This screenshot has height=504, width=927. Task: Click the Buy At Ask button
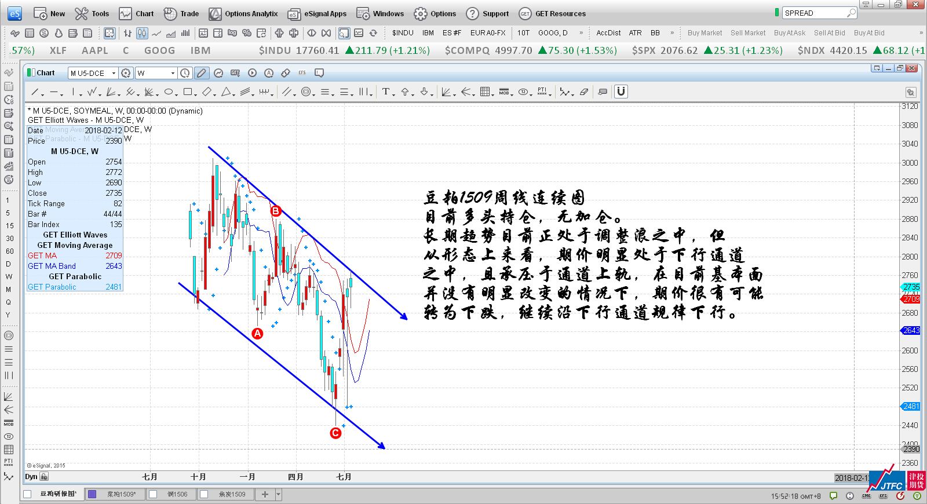click(790, 33)
